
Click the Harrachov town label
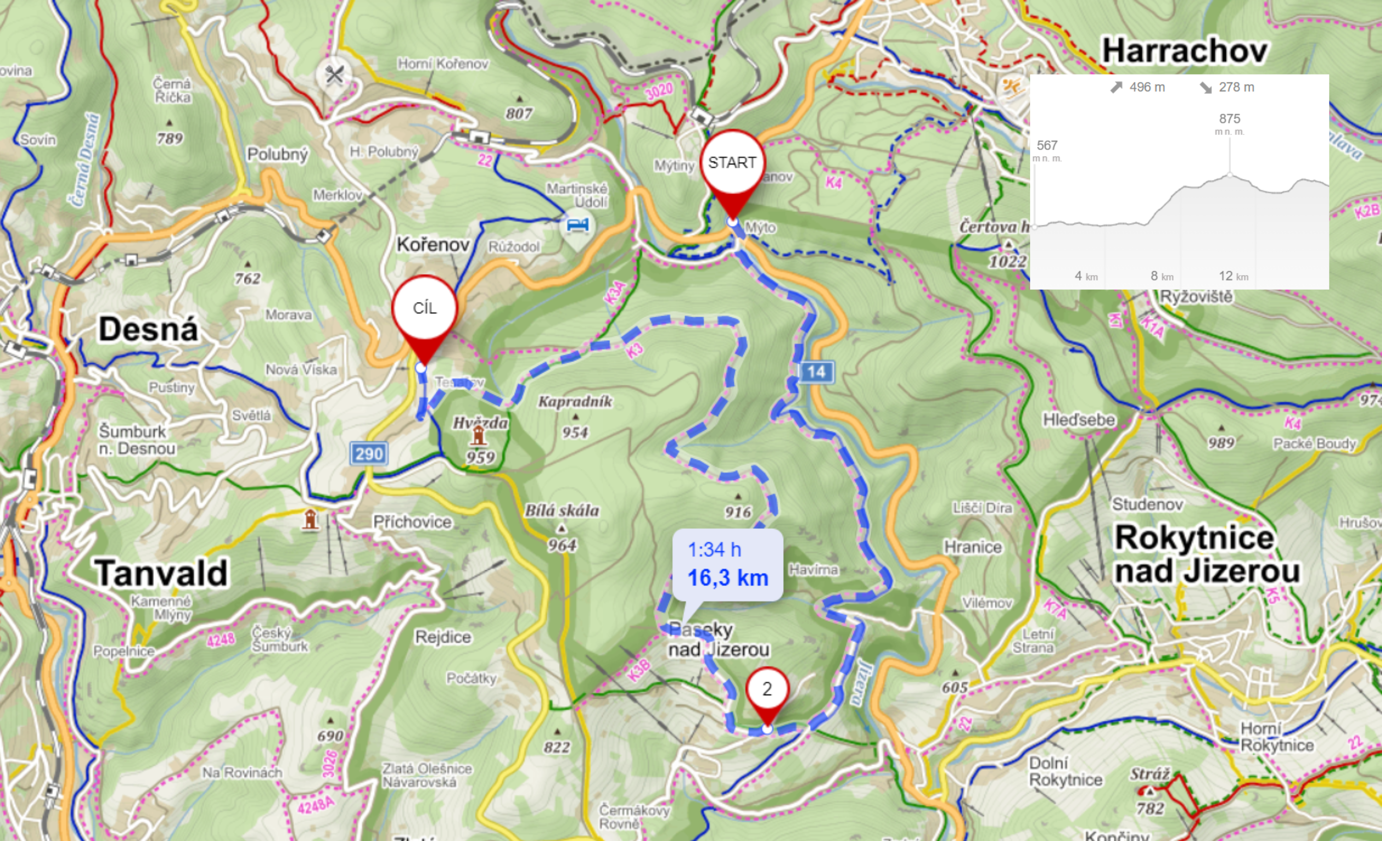(x=1184, y=51)
